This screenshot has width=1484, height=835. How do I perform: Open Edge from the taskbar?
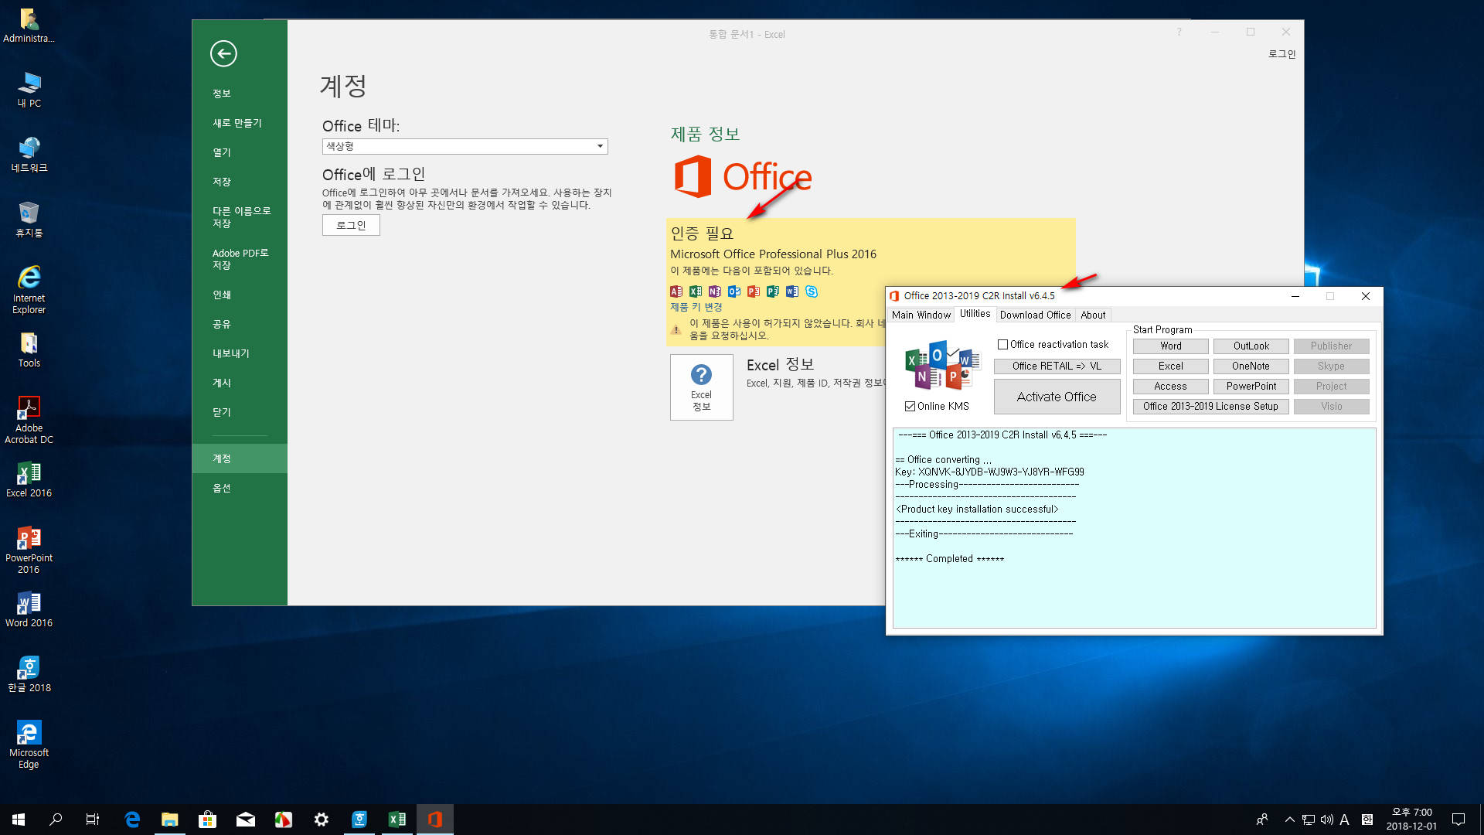coord(132,820)
